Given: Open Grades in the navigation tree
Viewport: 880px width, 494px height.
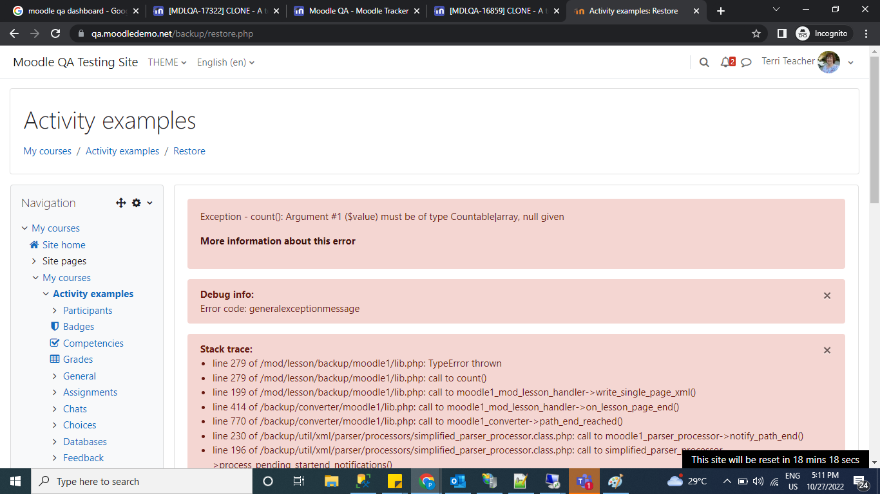Looking at the screenshot, I should [78, 360].
